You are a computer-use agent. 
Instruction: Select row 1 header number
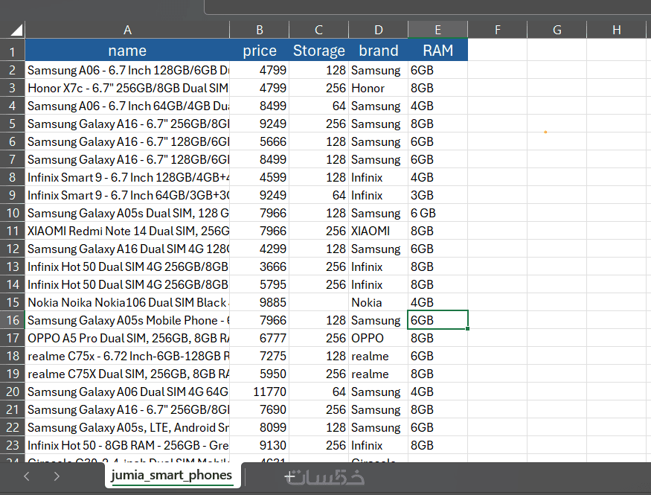13,51
